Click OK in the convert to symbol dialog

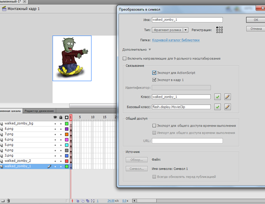256,20
